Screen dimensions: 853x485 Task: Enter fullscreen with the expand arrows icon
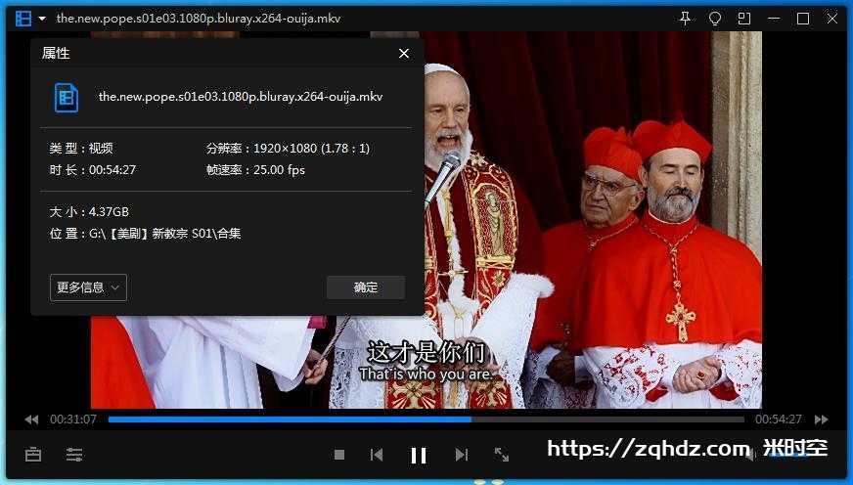point(502,454)
